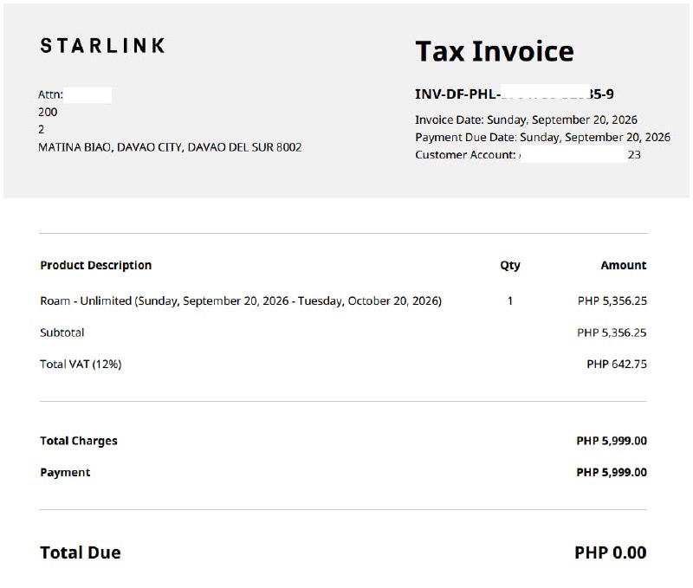The image size is (693, 588).
Task: Select the Tax Invoice heading
Action: coord(495,51)
